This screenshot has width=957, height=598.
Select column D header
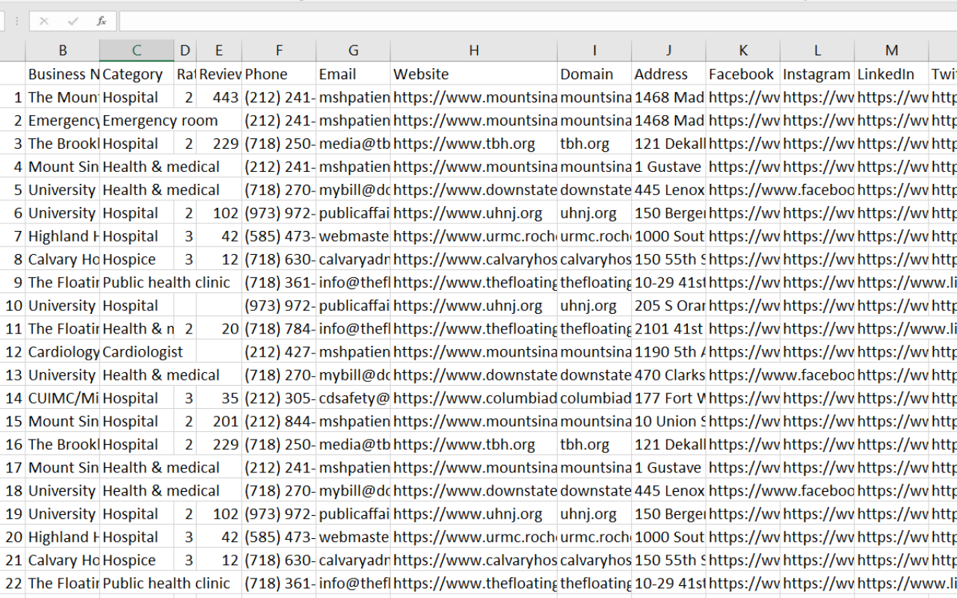[185, 50]
